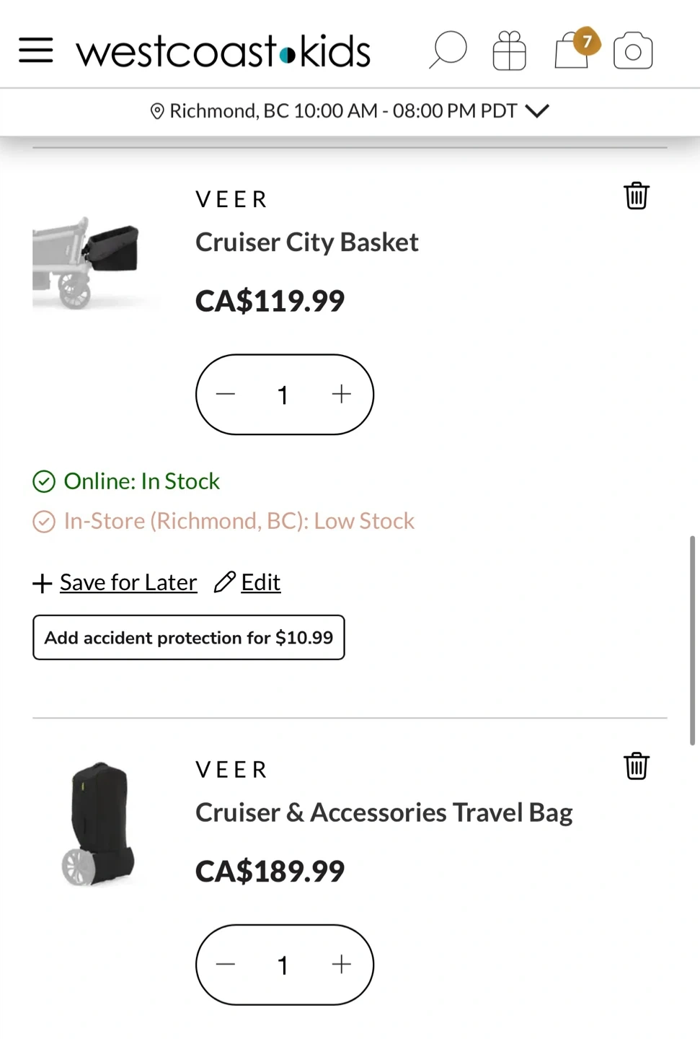
Task: Delete Cruiser City Basket from cart
Action: [636, 196]
